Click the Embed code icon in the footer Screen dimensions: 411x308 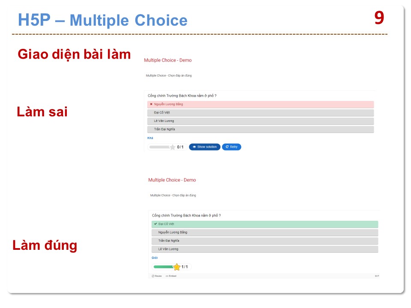(x=167, y=276)
